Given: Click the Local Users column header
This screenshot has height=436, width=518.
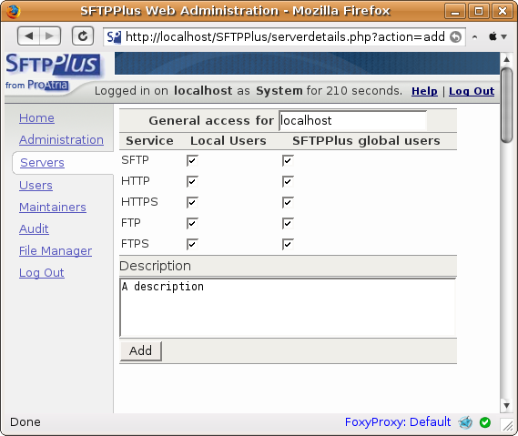Looking at the screenshot, I should 229,141.
